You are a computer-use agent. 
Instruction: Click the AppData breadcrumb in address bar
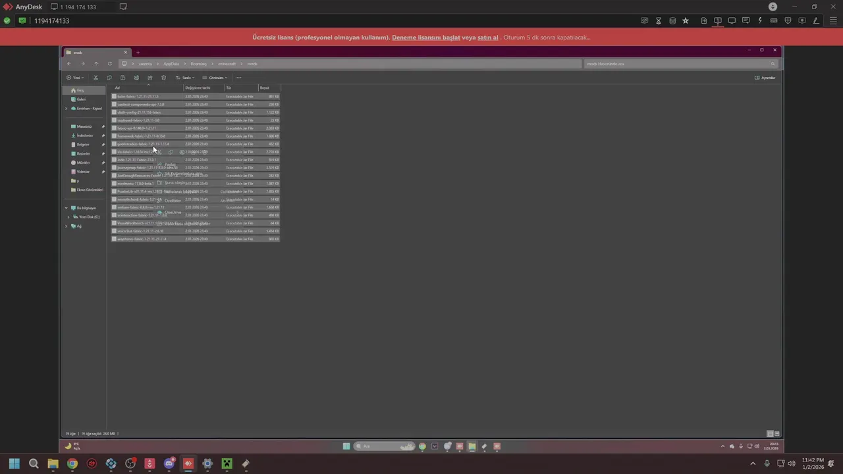click(171, 64)
